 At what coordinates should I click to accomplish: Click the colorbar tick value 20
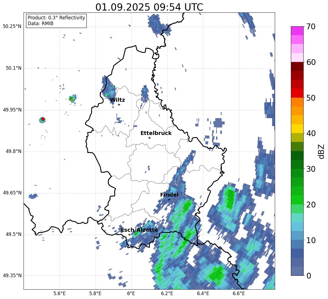pos(311,205)
